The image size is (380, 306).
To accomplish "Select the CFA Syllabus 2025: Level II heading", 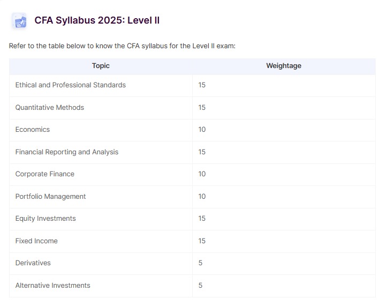I will [97, 20].
